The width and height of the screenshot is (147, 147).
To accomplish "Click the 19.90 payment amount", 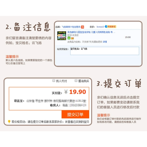I will [x=78, y=92].
